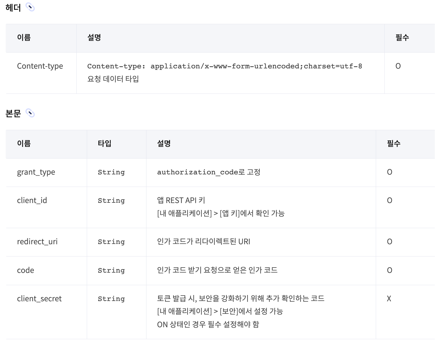Click the client_secret parameter name
This screenshot has height=341, width=442.
coord(39,299)
